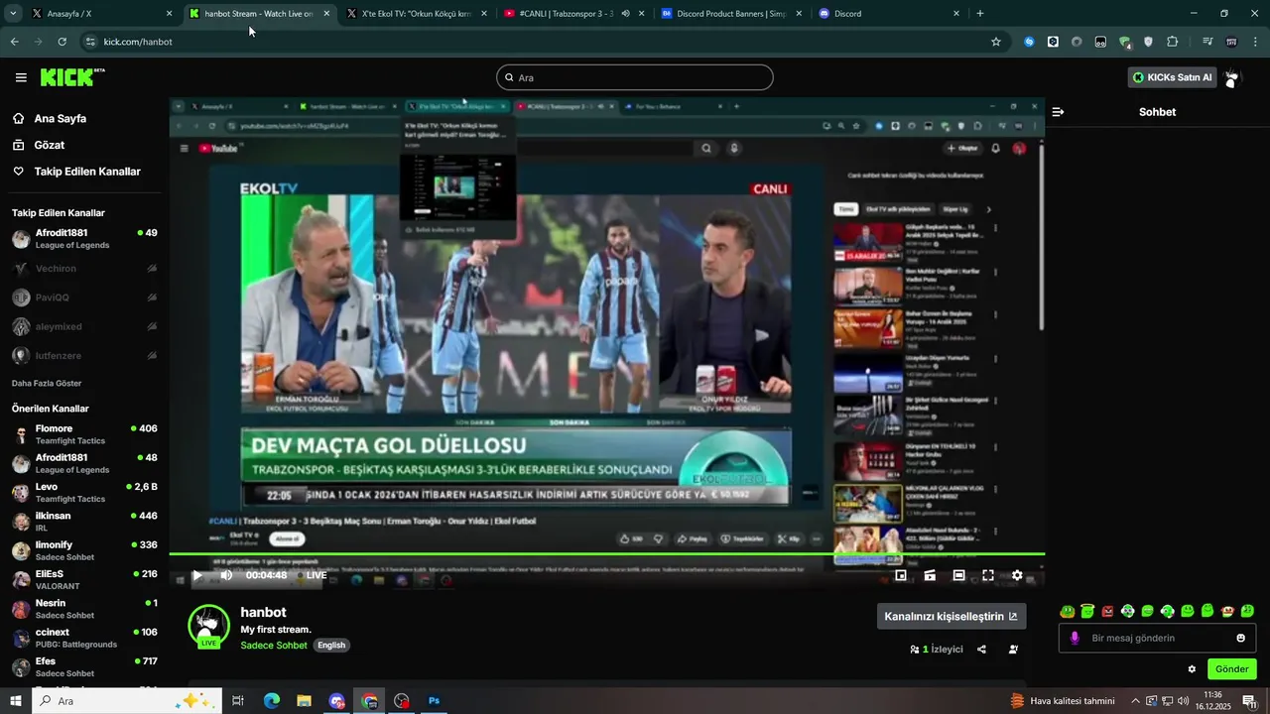Reload the Kick page
This screenshot has width=1270, height=714.
pyautogui.click(x=63, y=42)
